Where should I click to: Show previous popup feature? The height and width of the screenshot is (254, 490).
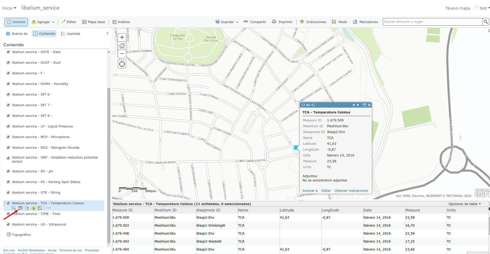[x=353, y=105]
